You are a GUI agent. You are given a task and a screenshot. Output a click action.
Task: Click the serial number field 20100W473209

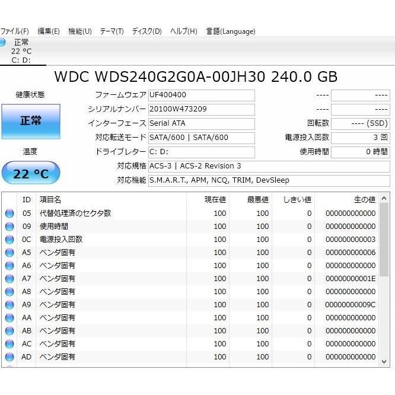pyautogui.click(x=202, y=109)
